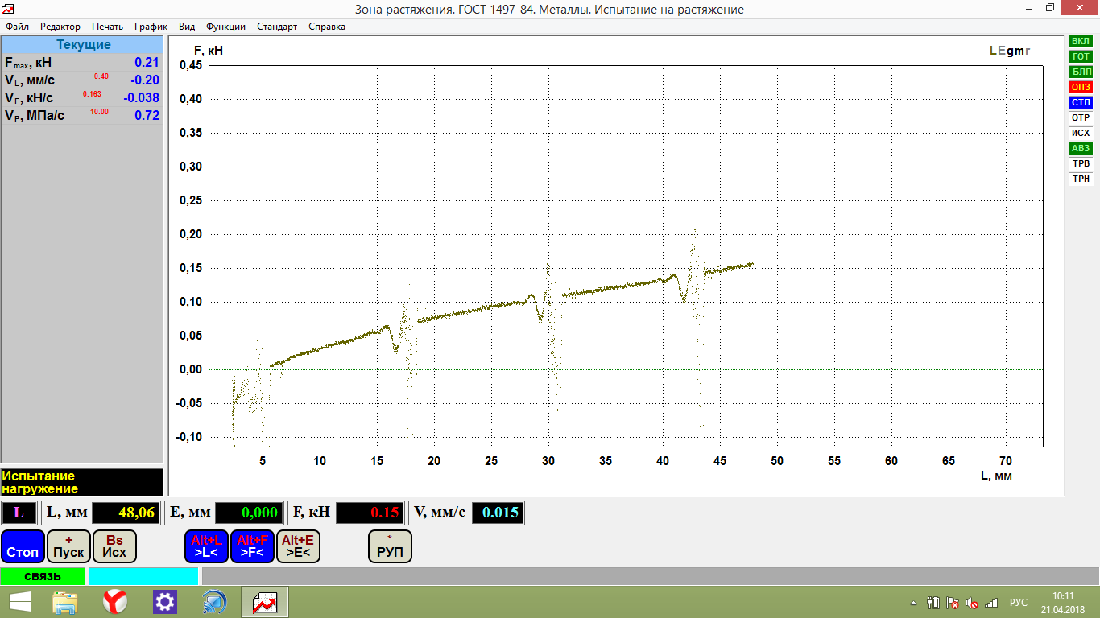Click the VL speed value -0.20
Screen dimensions: 1100x618
[145, 80]
